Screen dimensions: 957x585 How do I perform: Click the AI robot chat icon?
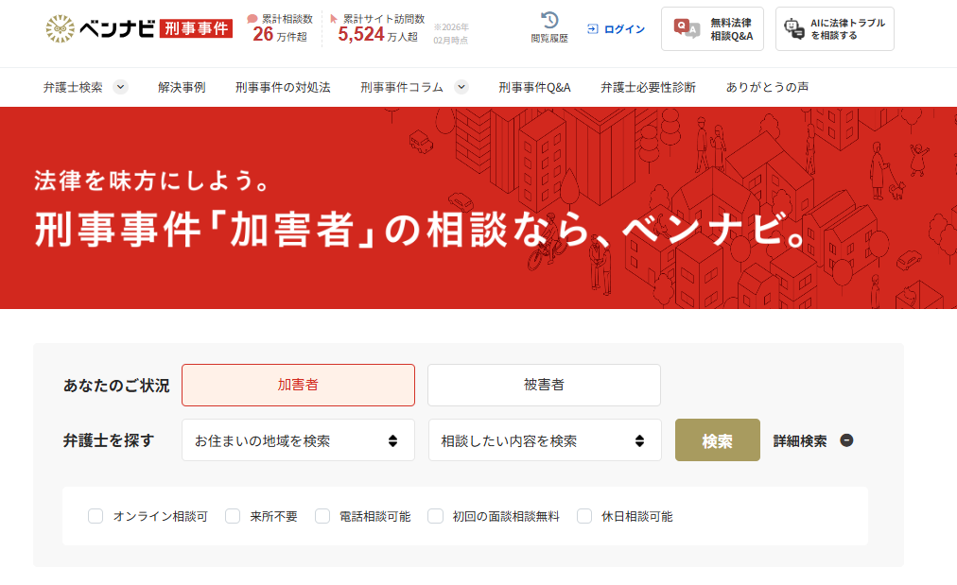(x=794, y=28)
